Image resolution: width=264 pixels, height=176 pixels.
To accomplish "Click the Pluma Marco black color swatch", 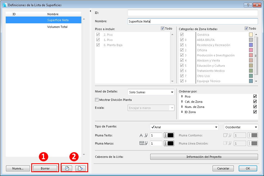I will pyautogui.click(x=169, y=143).
